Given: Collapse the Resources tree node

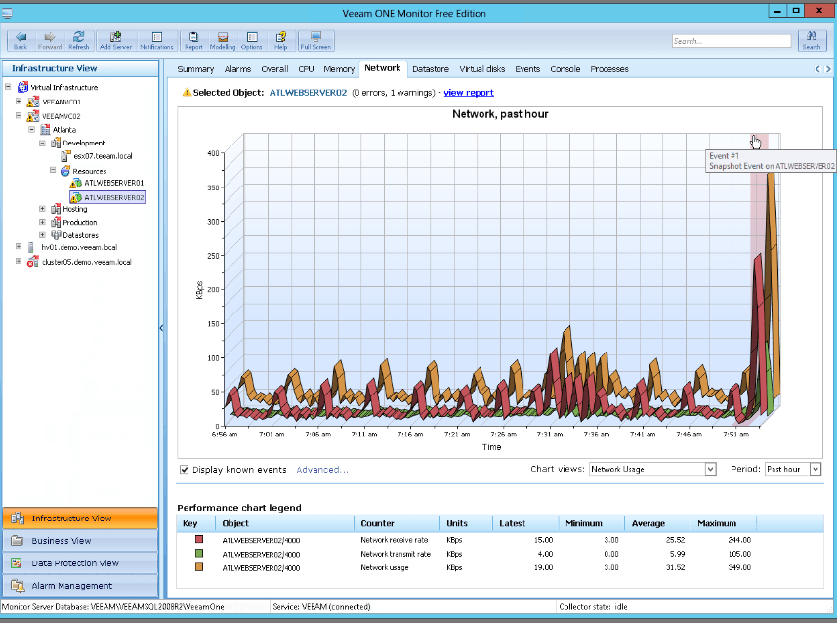Looking at the screenshot, I should [53, 170].
